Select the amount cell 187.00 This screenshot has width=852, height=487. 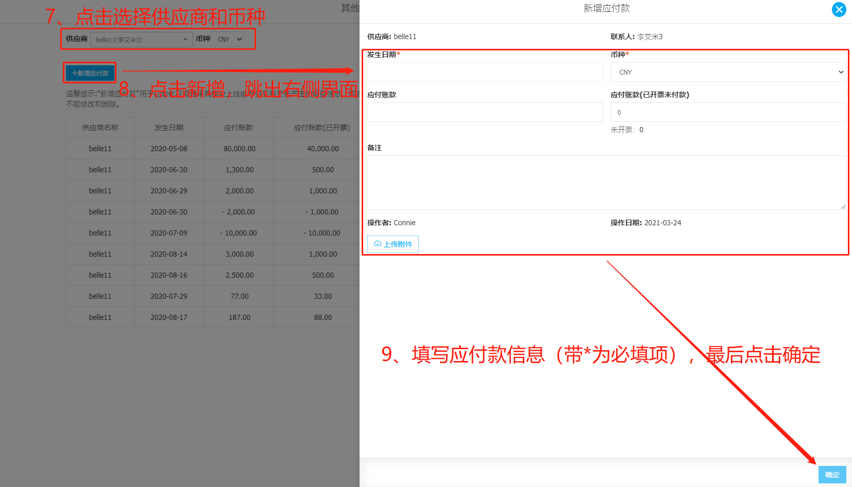[x=240, y=317]
